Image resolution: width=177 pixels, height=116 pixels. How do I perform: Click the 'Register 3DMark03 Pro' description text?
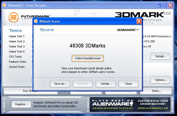[x=56, y=104]
